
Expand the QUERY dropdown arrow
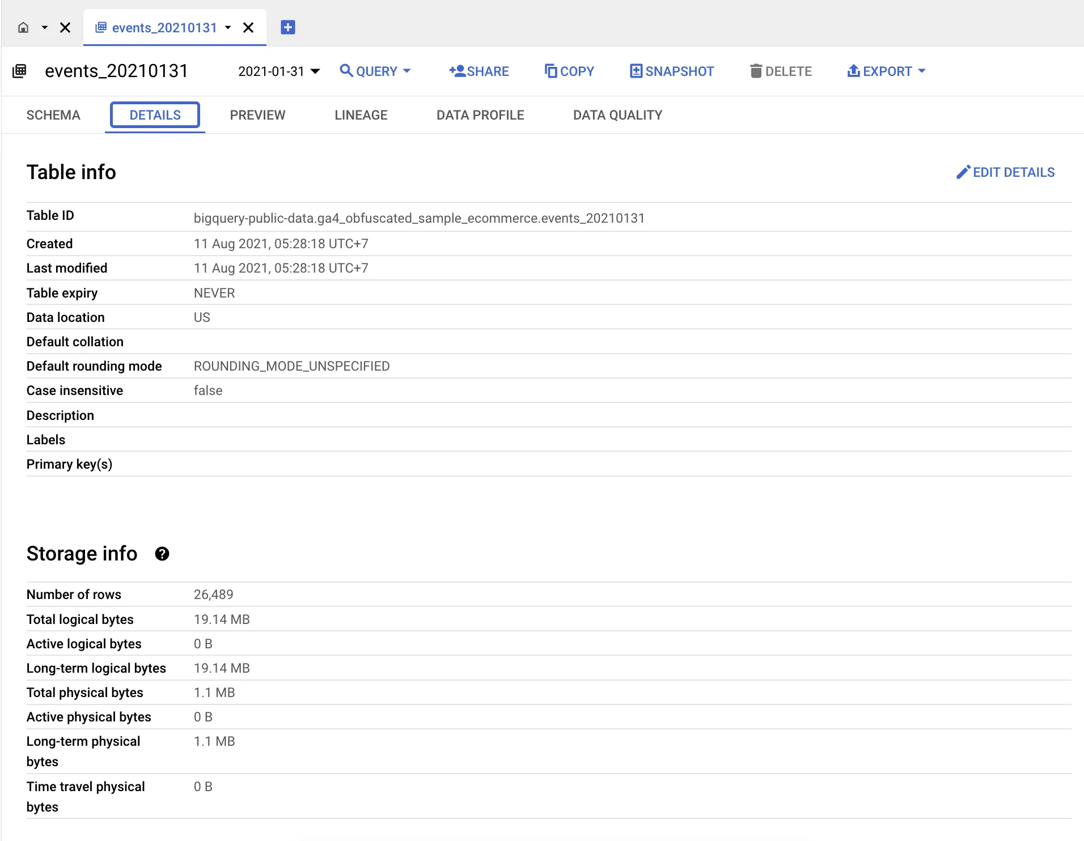(x=407, y=71)
